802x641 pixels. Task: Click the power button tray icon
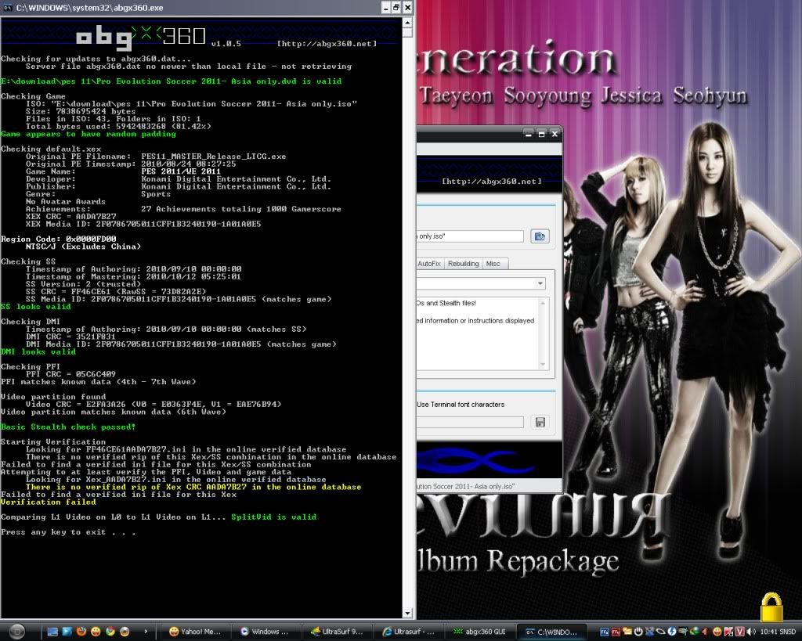(638, 632)
